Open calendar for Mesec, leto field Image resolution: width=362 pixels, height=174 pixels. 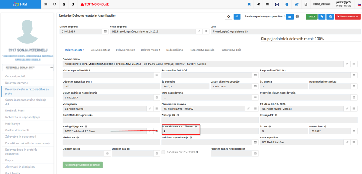point(354,131)
